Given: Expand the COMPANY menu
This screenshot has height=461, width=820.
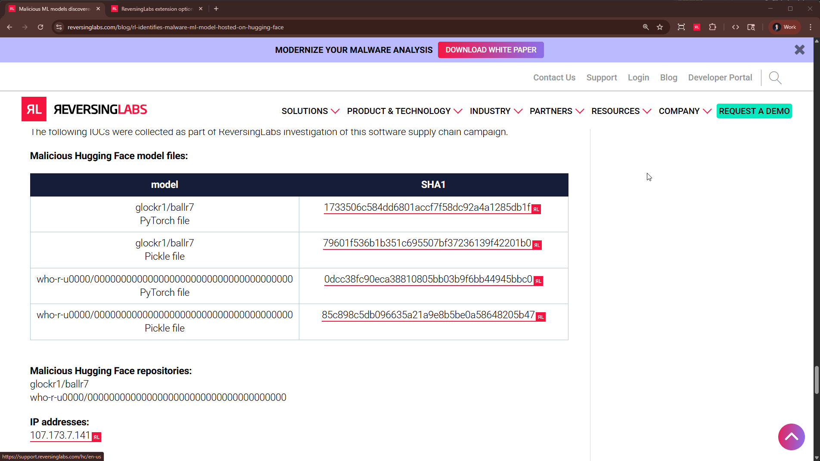Looking at the screenshot, I should point(685,111).
